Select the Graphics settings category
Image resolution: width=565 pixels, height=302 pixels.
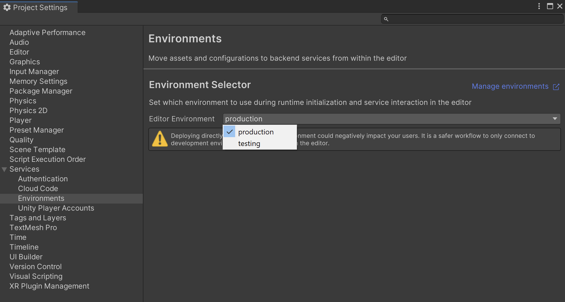click(x=25, y=62)
